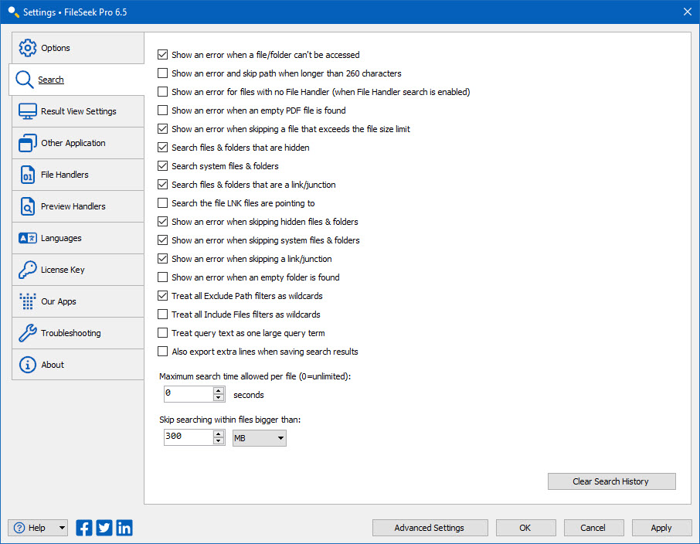Increase skip file size with up arrow
This screenshot has width=700, height=544.
(219, 433)
